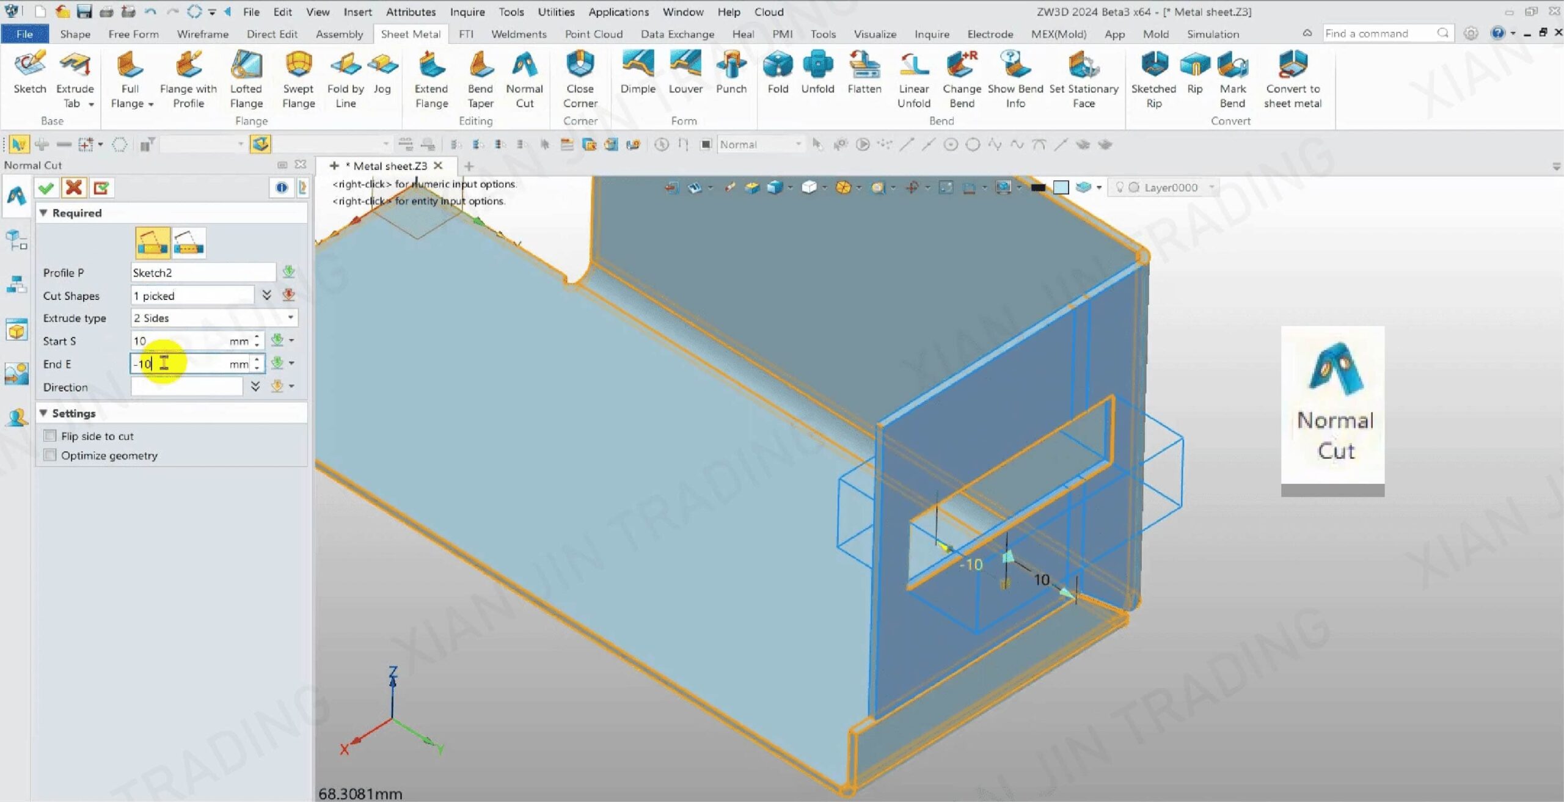Select the second normal cut mode icon
1564x802 pixels.
(189, 242)
